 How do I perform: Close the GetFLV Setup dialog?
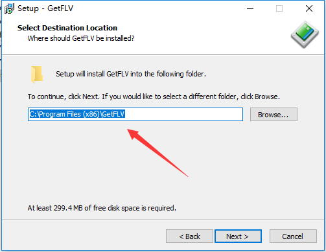tap(309, 8)
